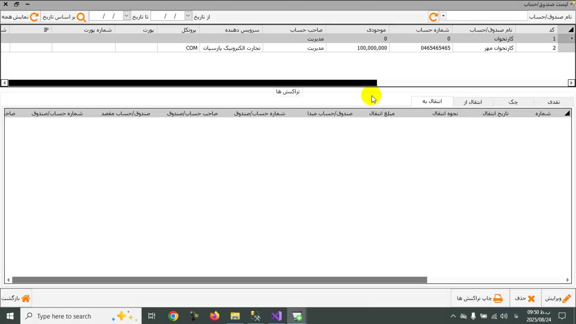576x324 pixels.
Task: Click the نام صندوق/حساب search input field
Action: (487, 16)
